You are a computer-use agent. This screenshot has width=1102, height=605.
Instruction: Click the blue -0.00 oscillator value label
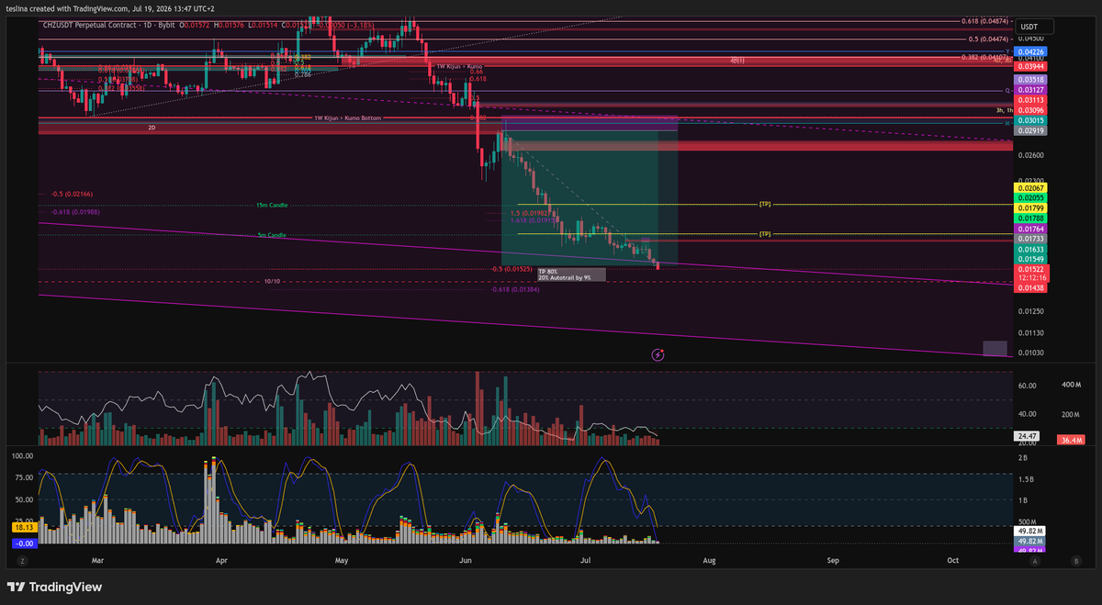[23, 543]
